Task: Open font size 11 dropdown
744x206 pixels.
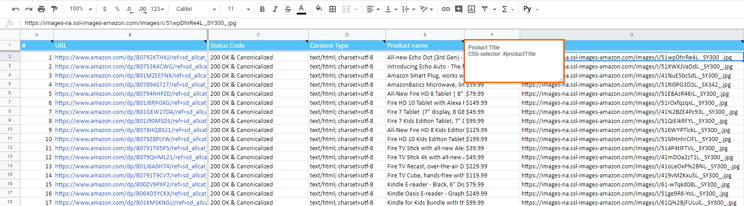Action: 238,9
